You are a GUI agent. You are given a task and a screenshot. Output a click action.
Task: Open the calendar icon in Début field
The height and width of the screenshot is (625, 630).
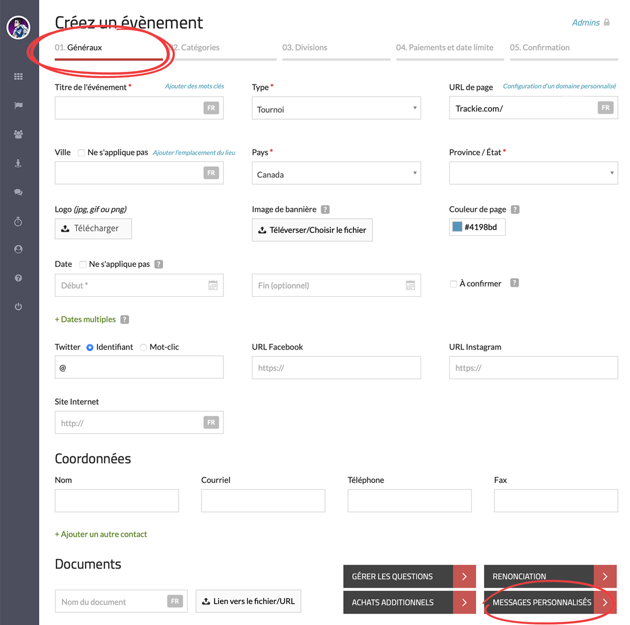(x=213, y=286)
